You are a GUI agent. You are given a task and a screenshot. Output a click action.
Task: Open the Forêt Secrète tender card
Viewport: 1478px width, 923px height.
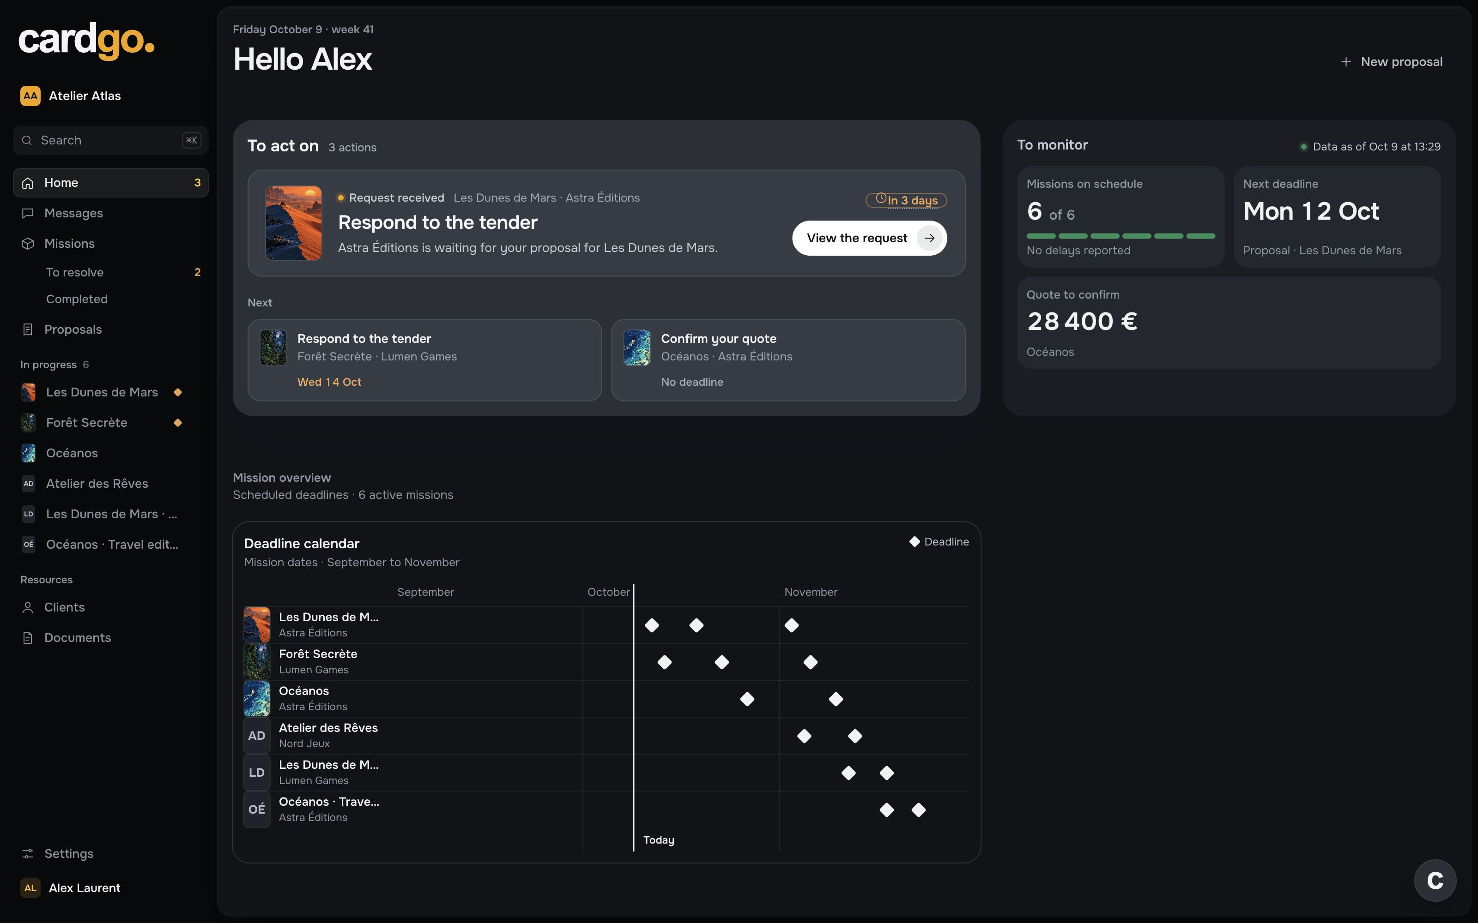pos(424,360)
